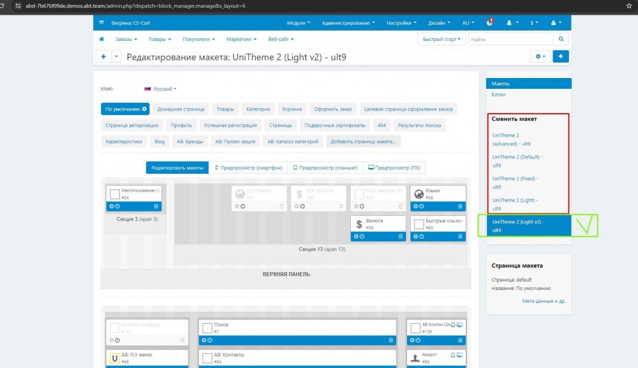
Task: Go back using the left arrow button
Action: click(x=103, y=57)
